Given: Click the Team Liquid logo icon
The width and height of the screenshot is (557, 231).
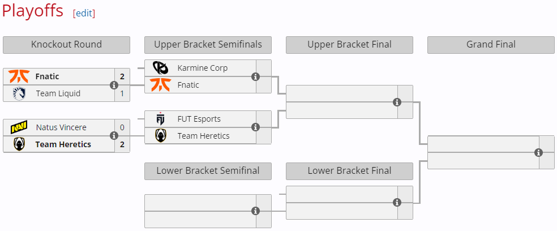Looking at the screenshot, I should 19,93.
